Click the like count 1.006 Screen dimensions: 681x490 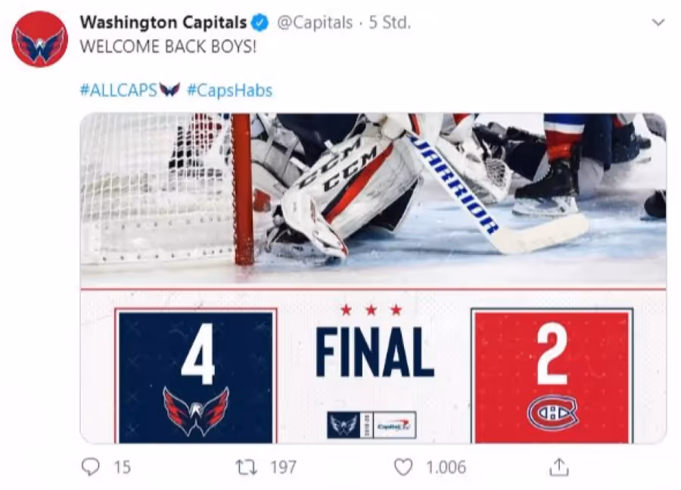click(446, 467)
